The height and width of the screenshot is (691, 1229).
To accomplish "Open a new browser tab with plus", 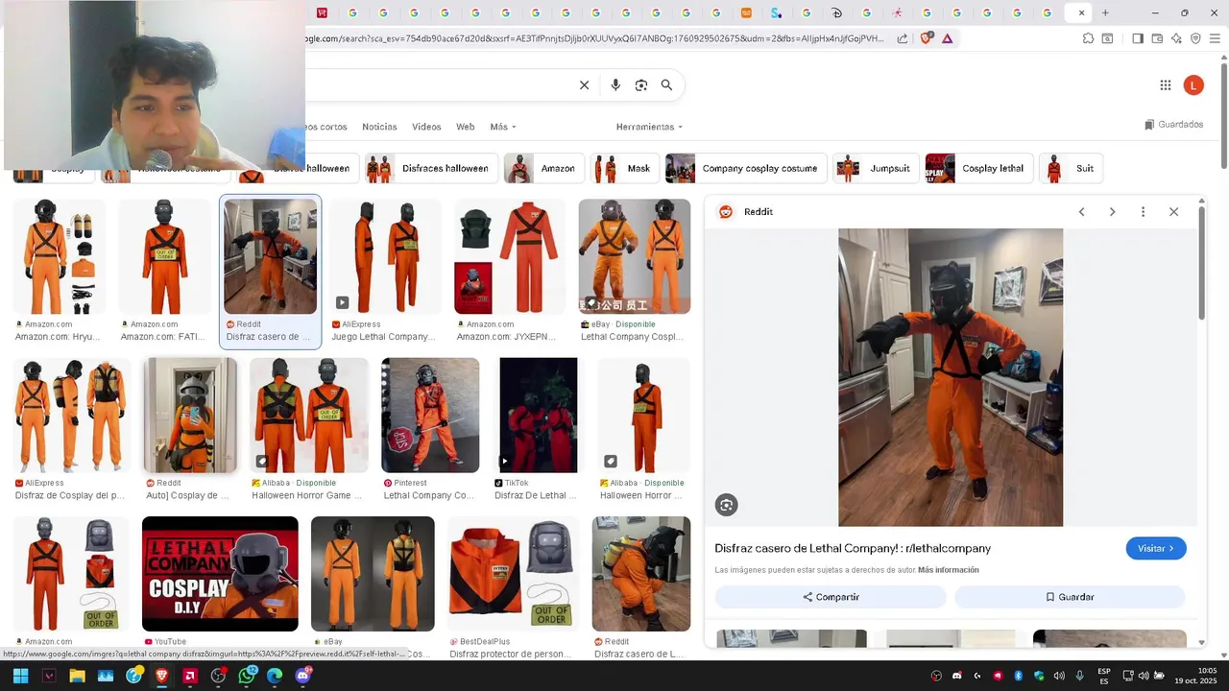I will [1105, 12].
